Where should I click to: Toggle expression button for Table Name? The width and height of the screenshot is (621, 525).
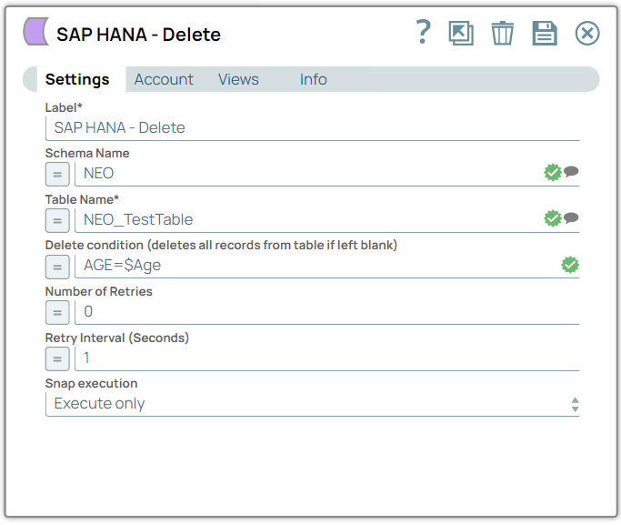click(57, 220)
